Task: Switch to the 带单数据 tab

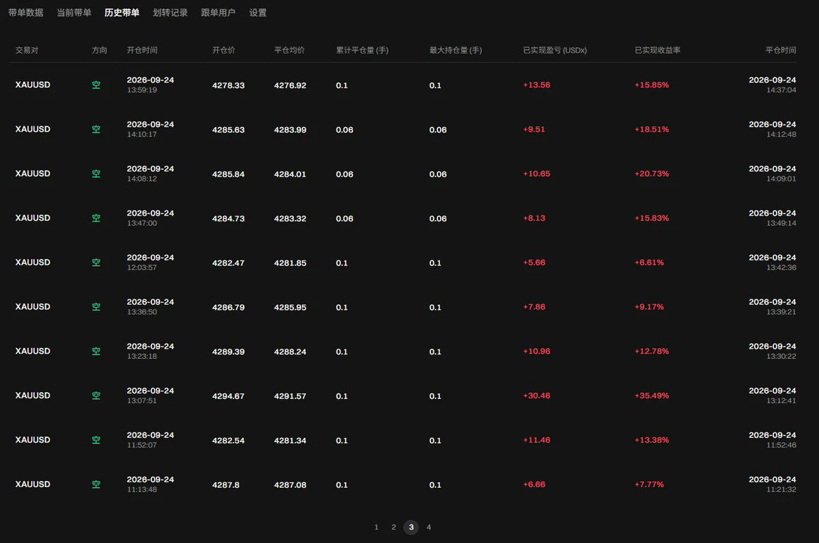Action: (x=26, y=13)
